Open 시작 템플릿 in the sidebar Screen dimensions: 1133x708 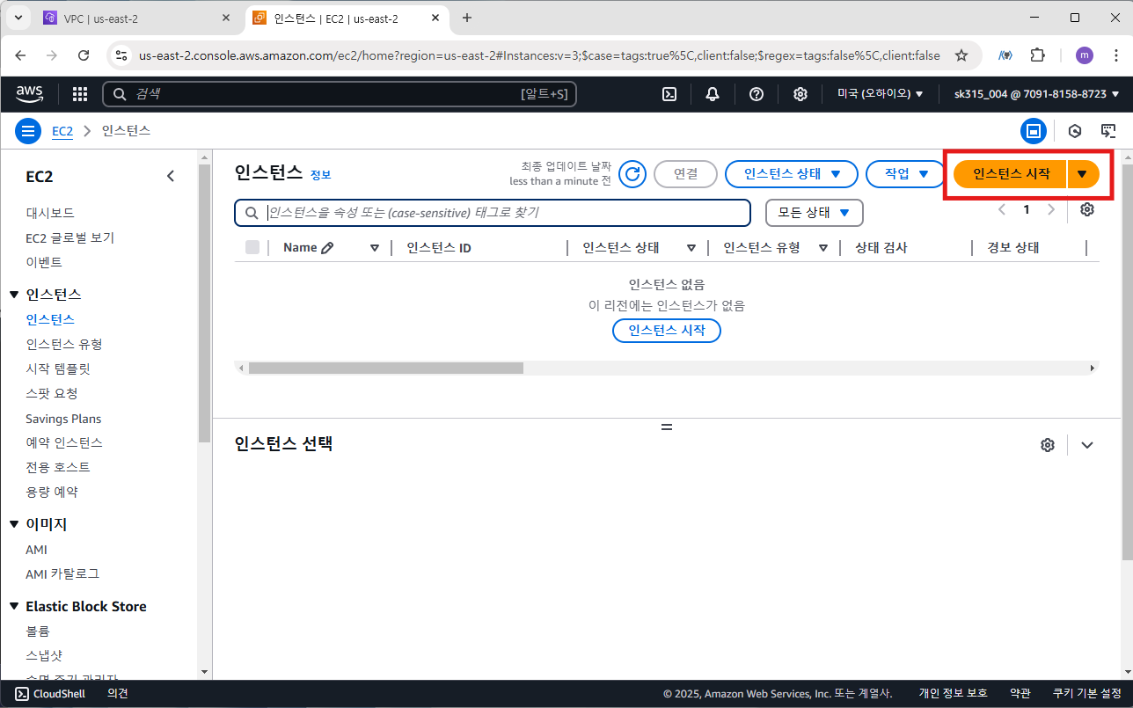[58, 369]
